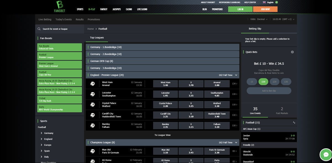The width and height of the screenshot is (332, 163).
Task: Select the £10 quick bet amount
Action: 263,82
